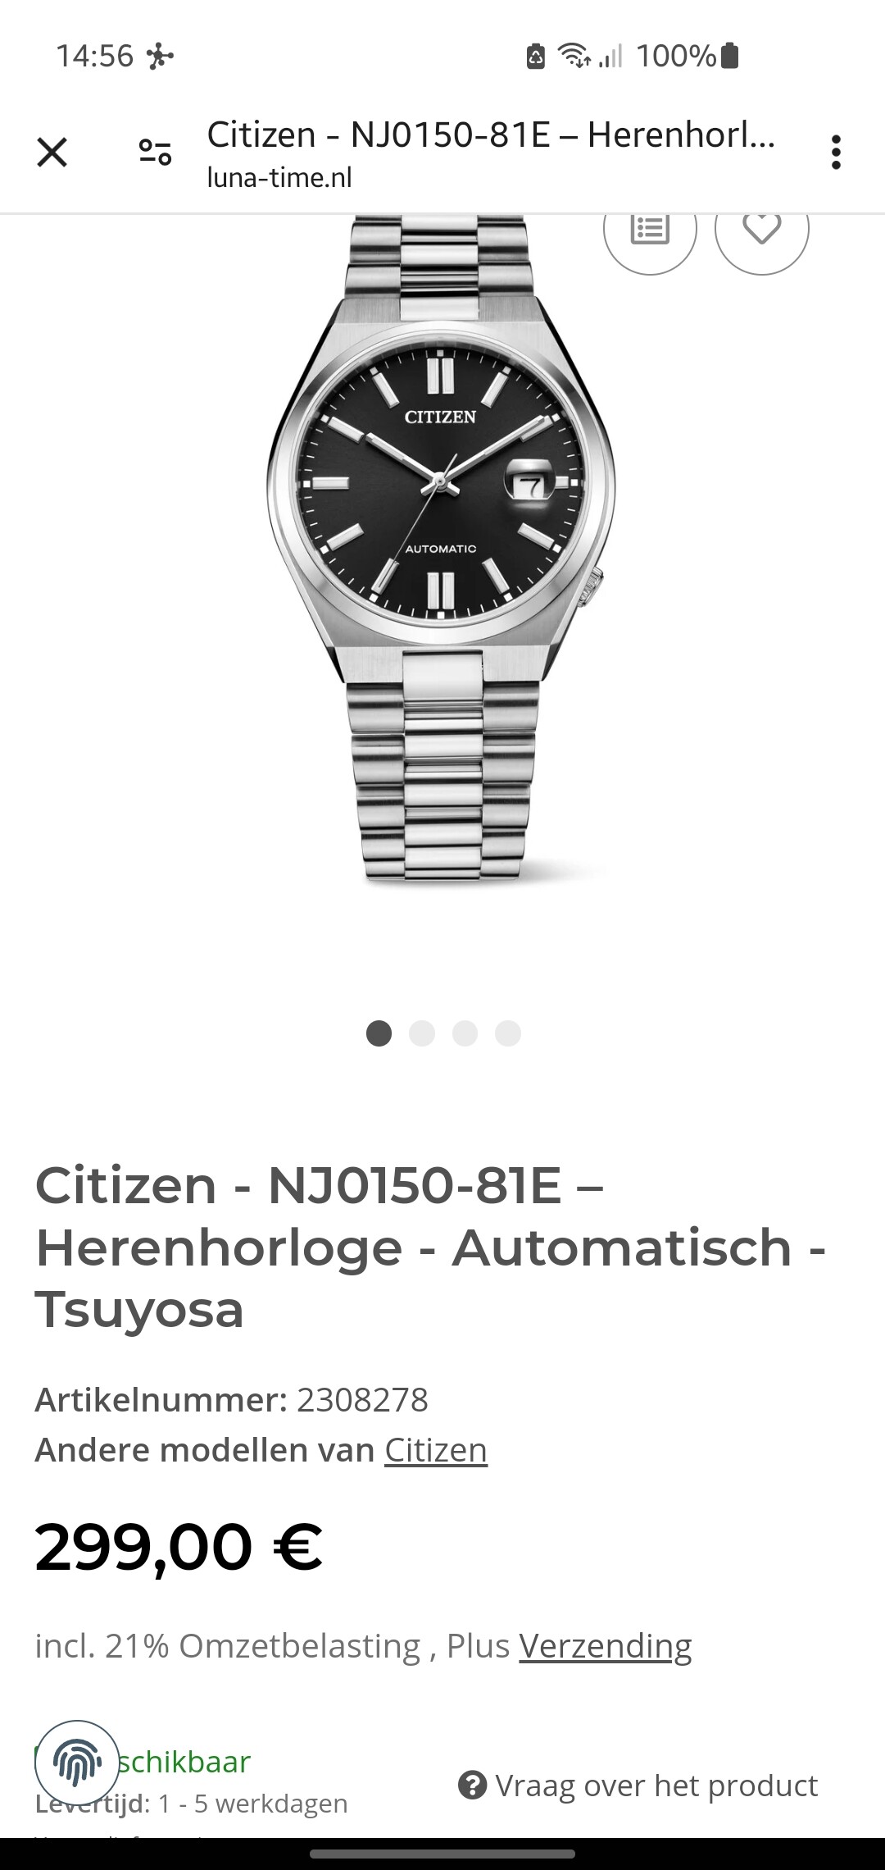Click the question mark help icon
This screenshot has height=1870, width=885.
(x=472, y=1785)
